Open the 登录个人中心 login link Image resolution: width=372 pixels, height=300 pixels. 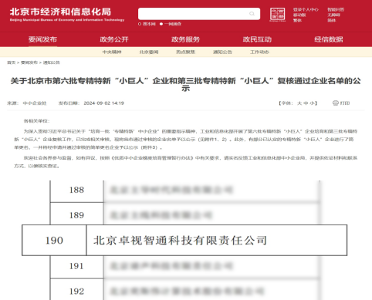(x=306, y=9)
